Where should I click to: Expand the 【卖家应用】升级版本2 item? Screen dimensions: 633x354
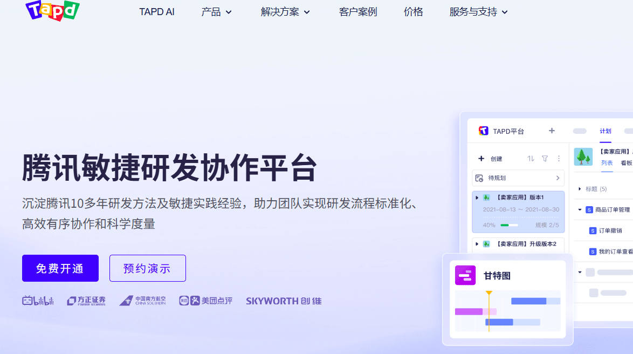tap(477, 244)
